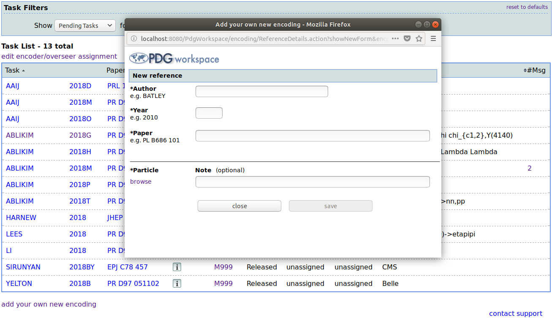This screenshot has height=326, width=552.
Task: Click browse link under Particle
Action: (141, 182)
